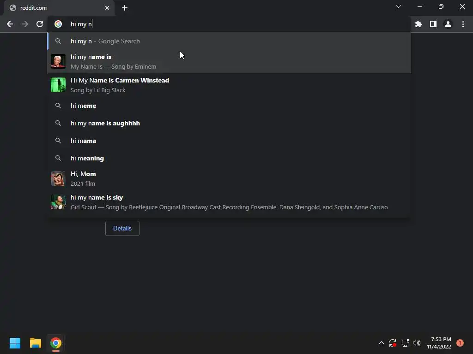
Task: Click search icon beside 'hi mama'
Action: (58, 141)
